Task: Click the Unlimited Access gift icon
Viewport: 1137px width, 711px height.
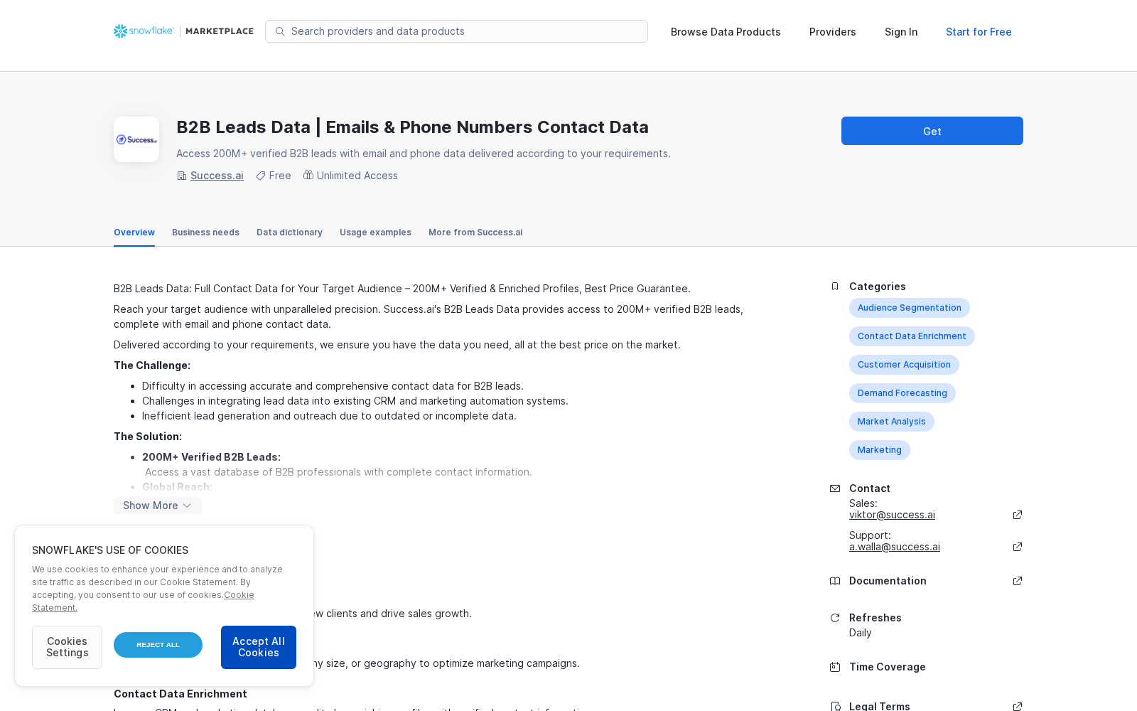Action: [308, 175]
